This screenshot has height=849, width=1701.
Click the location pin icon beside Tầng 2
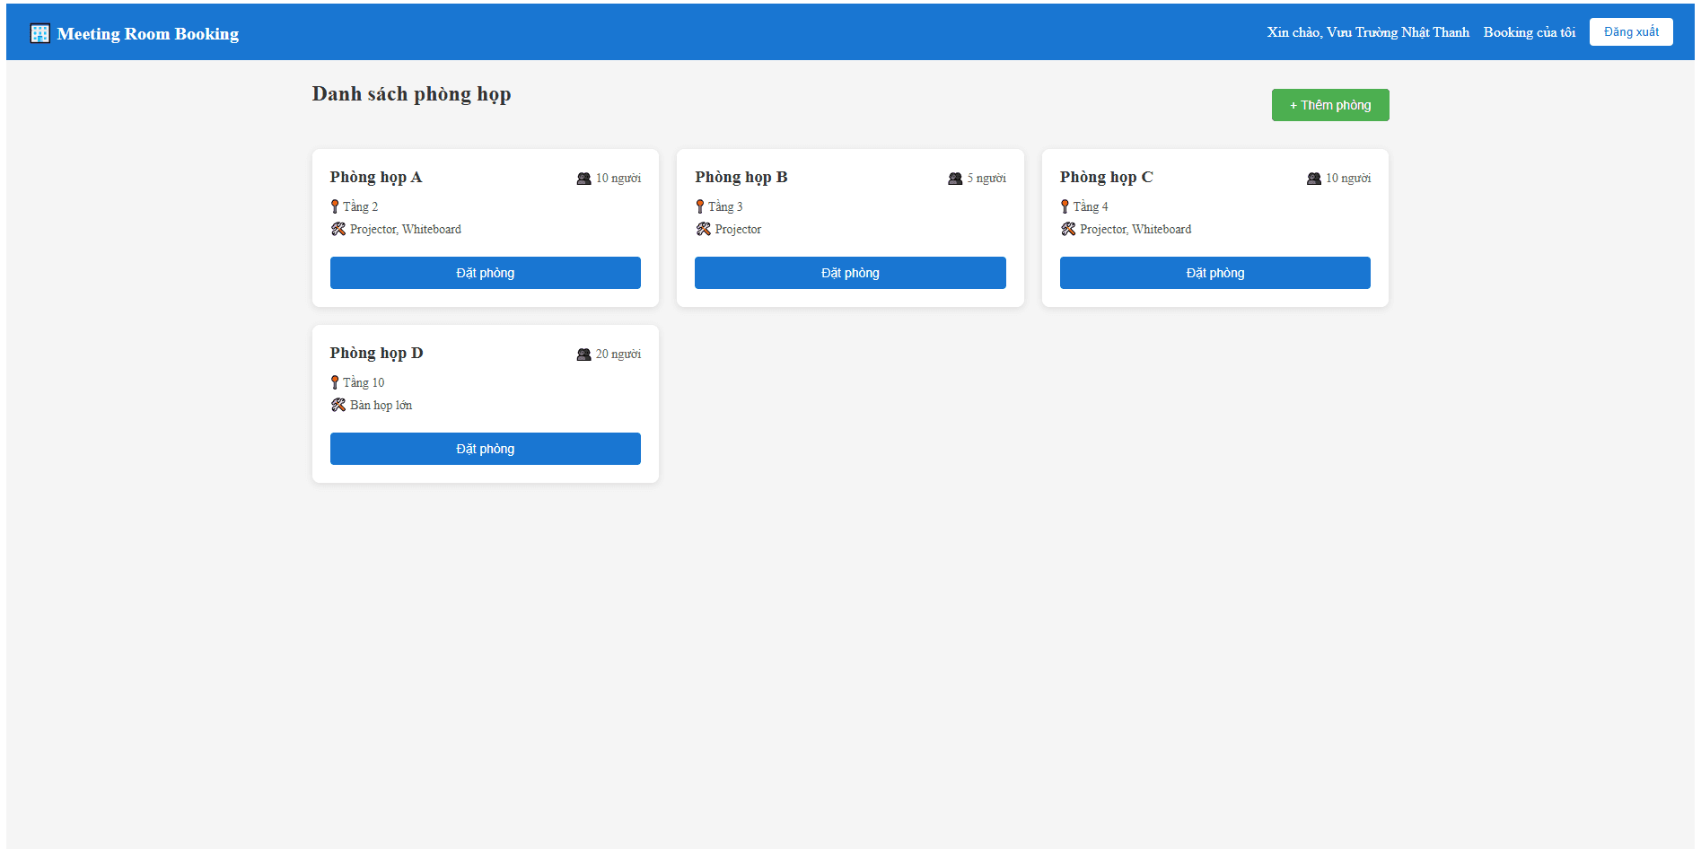tap(335, 206)
